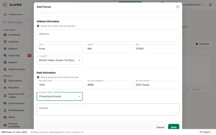Click the Remark text area
This screenshot has height=135, width=216.
(x=108, y=110)
